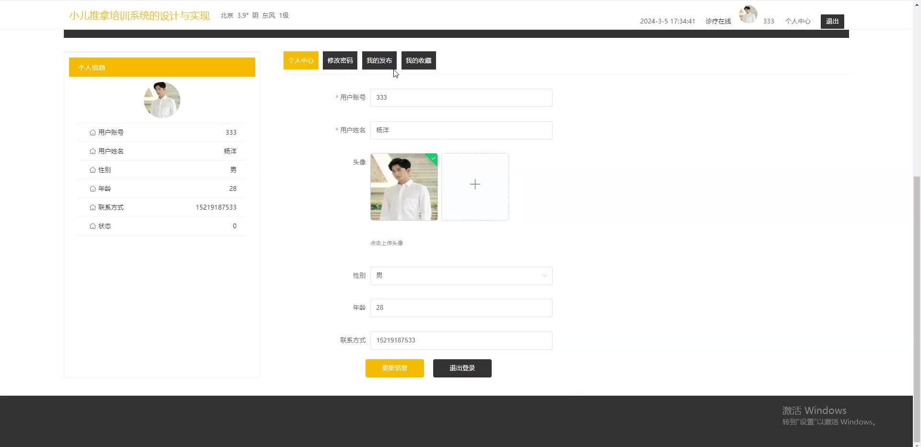Image resolution: width=921 pixels, height=447 pixels.
Task: Open the 性别 dropdown
Action: (461, 276)
